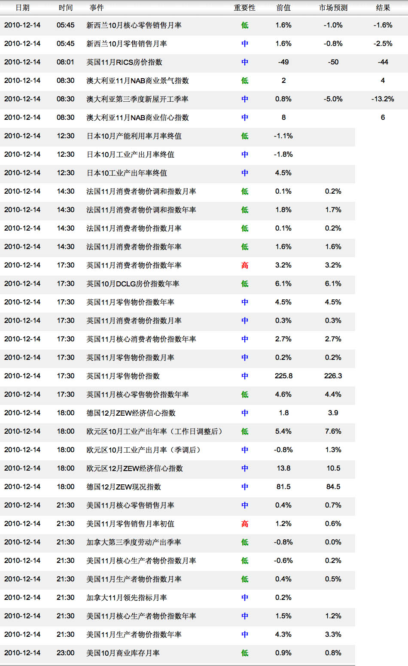Screen dimensions: 408x666
Task: Select event 加拿大第三季度劳动产出季率
Action: click(134, 542)
